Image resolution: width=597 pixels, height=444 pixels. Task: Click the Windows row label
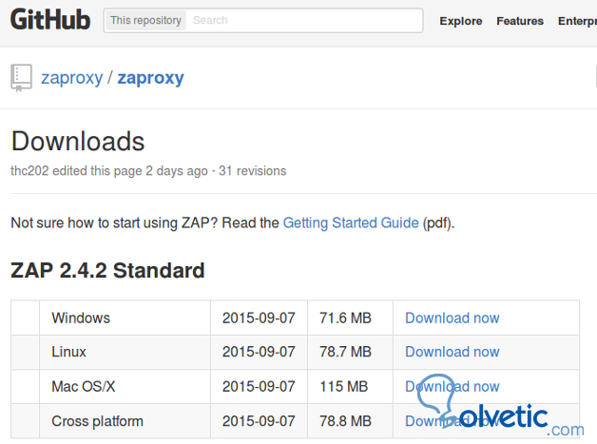(81, 318)
